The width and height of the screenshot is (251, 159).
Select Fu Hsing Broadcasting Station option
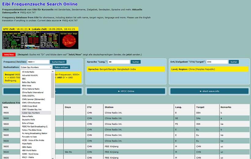point(36,133)
